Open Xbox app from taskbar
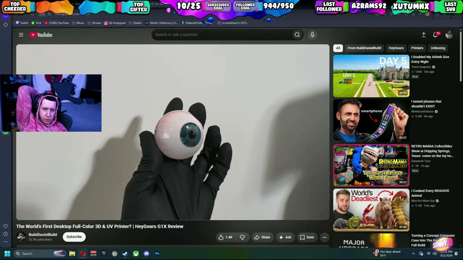463x260 pixels. pos(136,253)
